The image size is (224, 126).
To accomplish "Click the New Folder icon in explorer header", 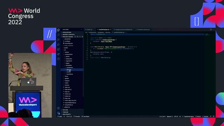I will point(78,37).
